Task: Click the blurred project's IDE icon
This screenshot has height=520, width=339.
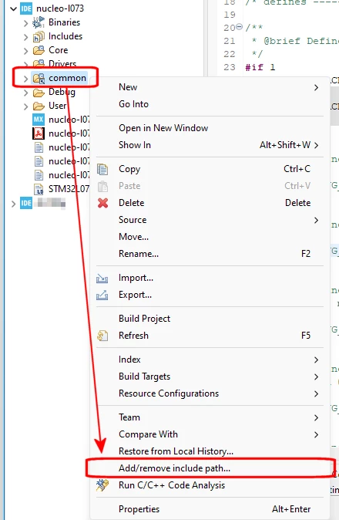Action: pyautogui.click(x=26, y=203)
